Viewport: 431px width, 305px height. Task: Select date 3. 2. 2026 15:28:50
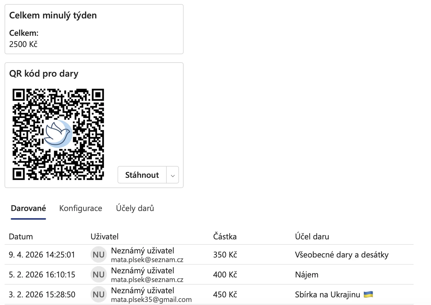[x=42, y=295]
